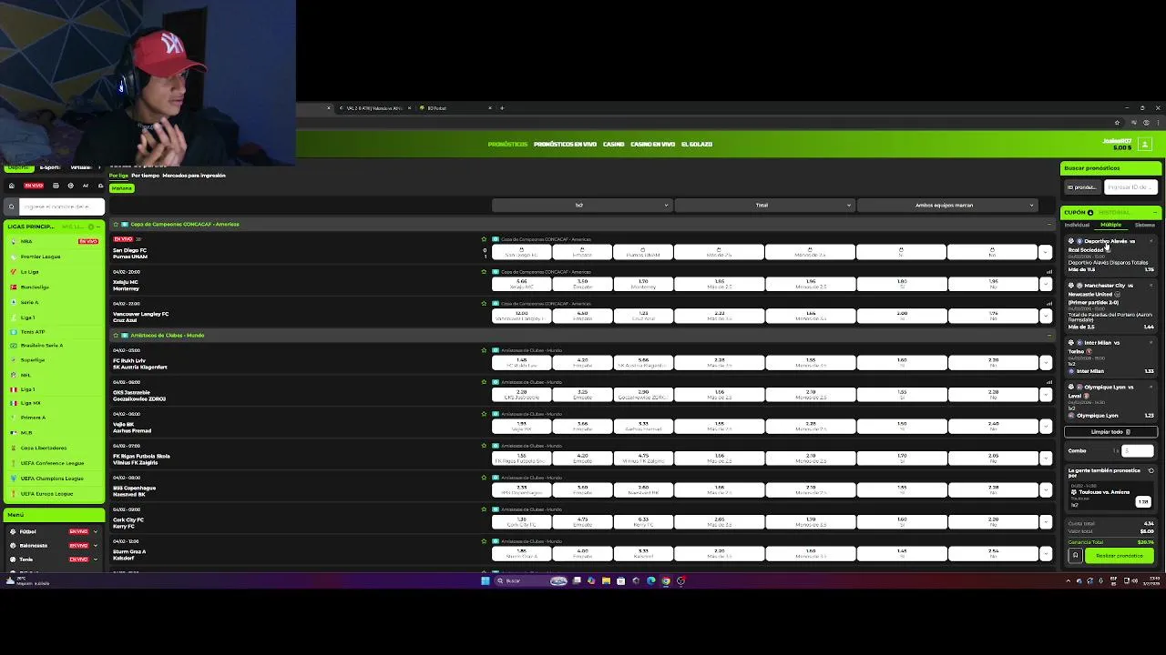
Task: Add Toulouse vs. Amiens suggested odds 1.78
Action: [x=1142, y=501]
